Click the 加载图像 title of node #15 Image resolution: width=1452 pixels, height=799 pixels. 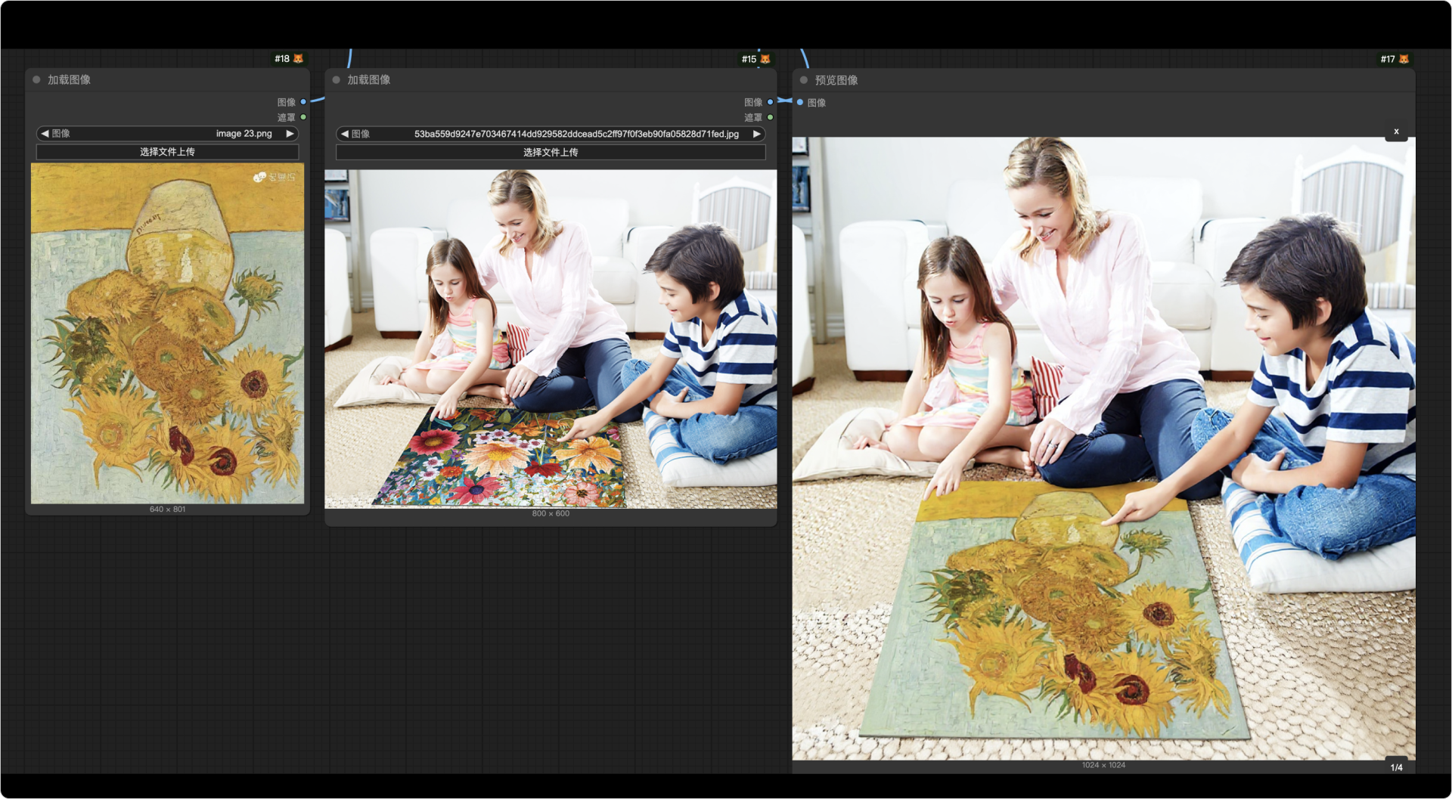(369, 79)
